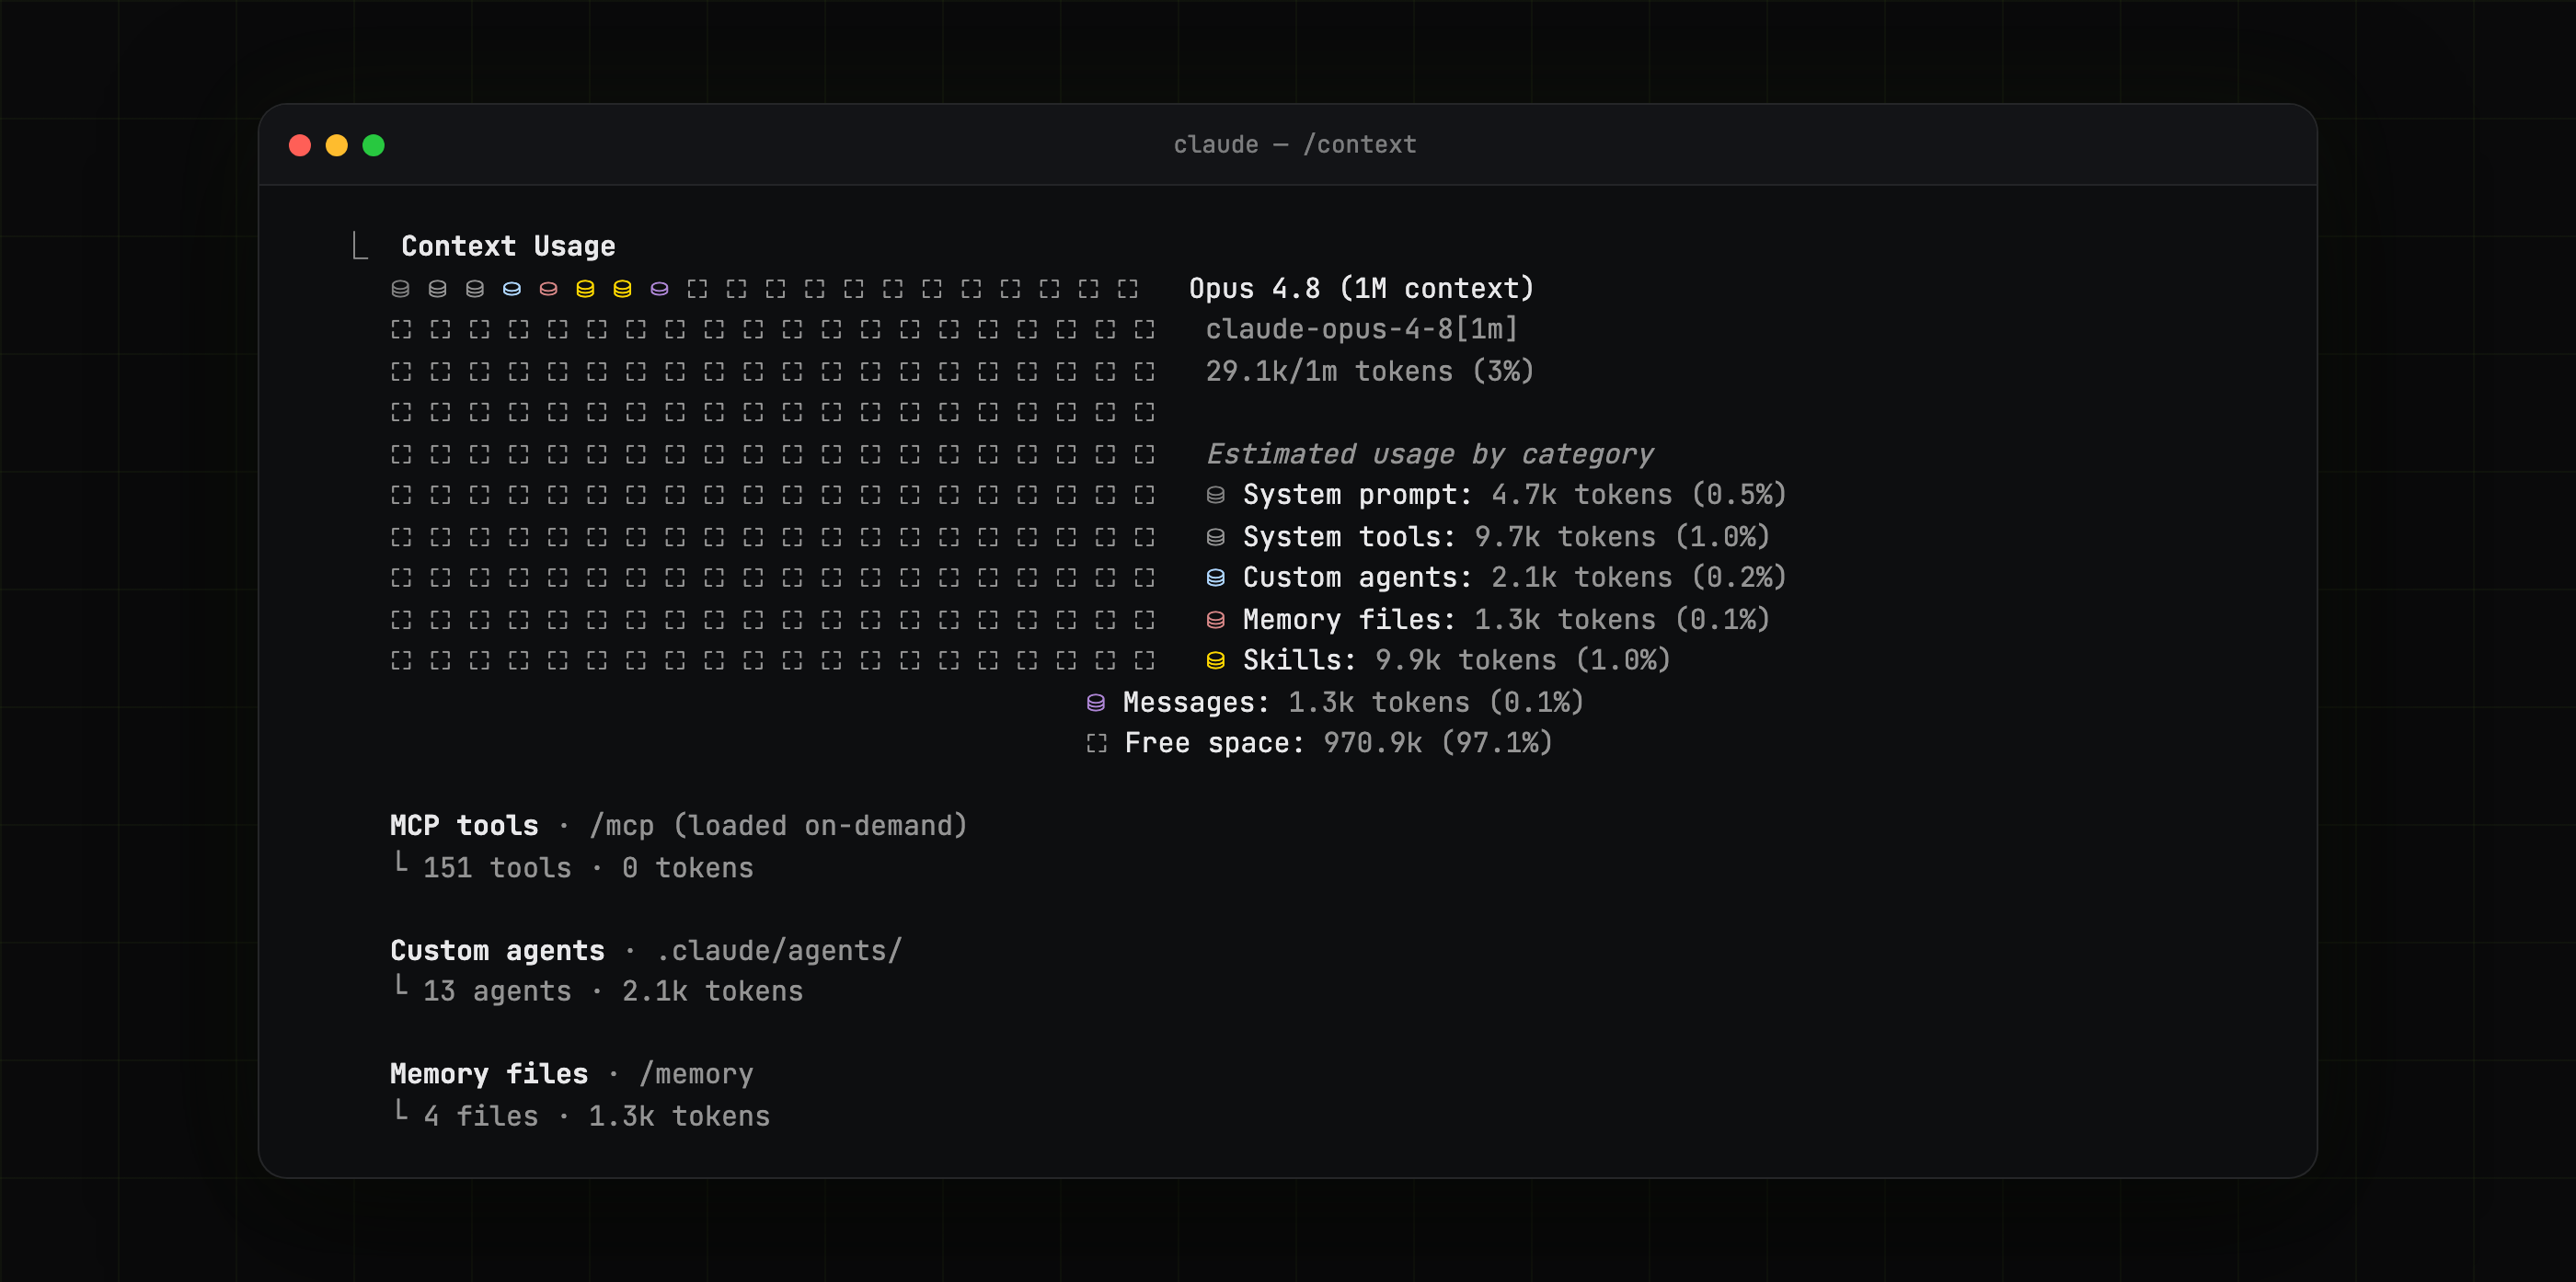Click the green maximize window button

coord(373,146)
